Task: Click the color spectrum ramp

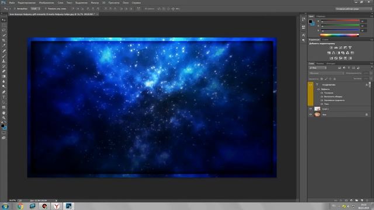Action: (x=340, y=35)
